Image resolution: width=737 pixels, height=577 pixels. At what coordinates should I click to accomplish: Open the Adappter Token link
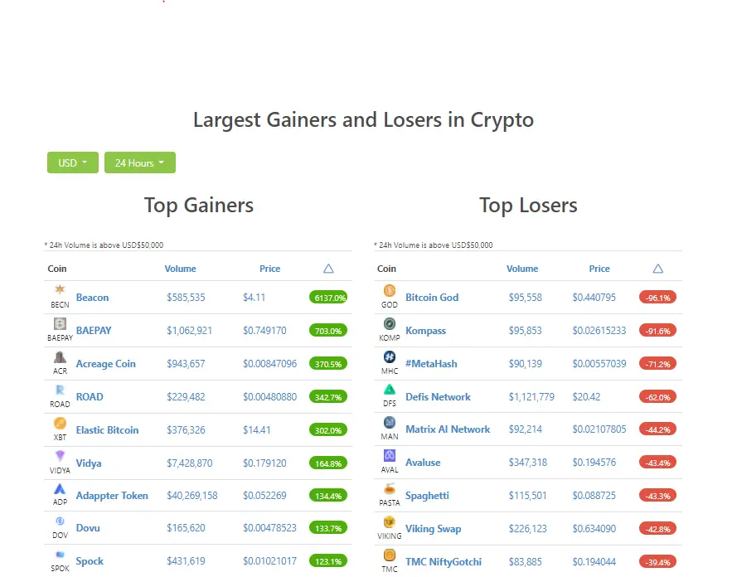point(112,496)
